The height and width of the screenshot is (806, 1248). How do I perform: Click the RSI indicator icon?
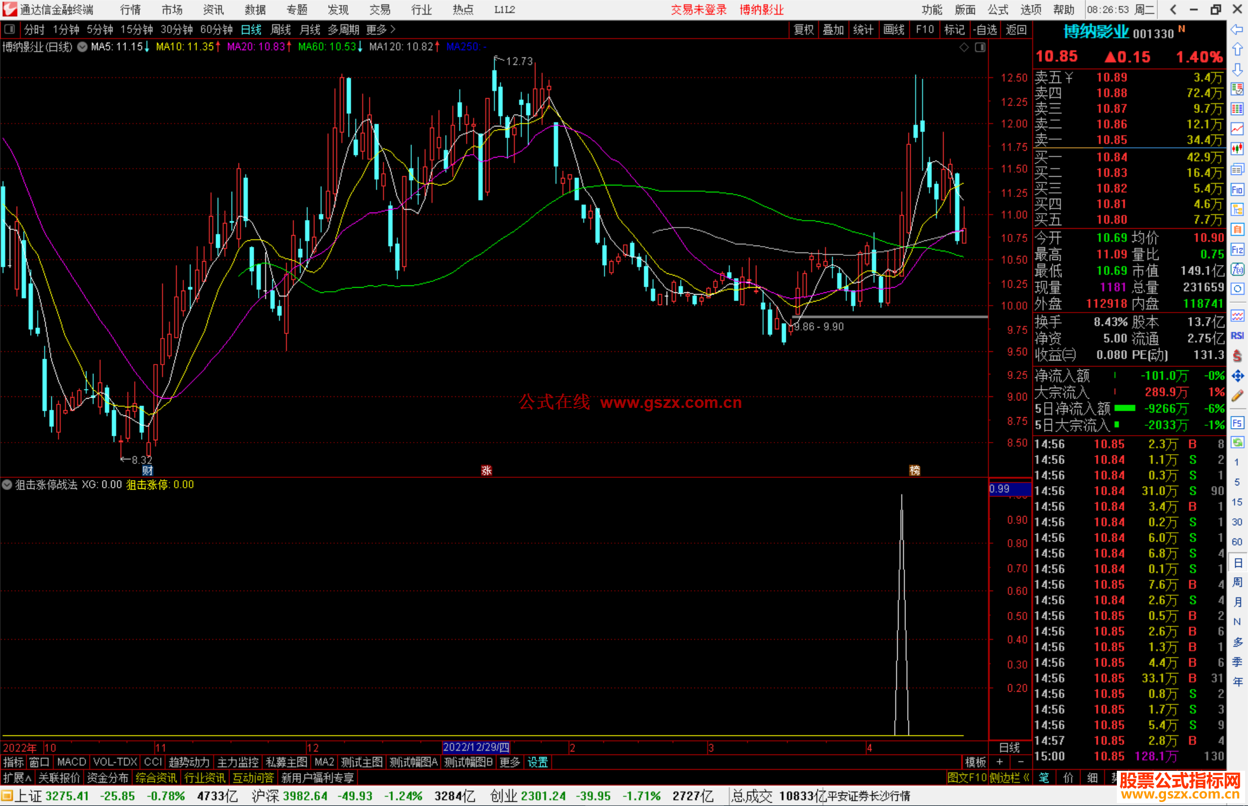tap(1237, 336)
